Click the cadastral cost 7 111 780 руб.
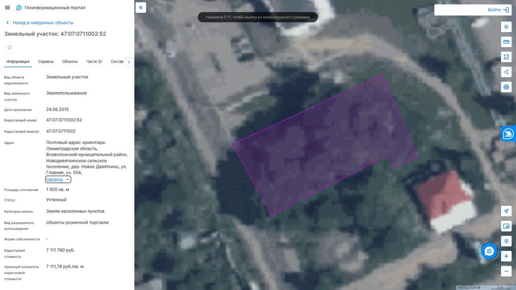The height and width of the screenshot is (290, 516). [61, 250]
